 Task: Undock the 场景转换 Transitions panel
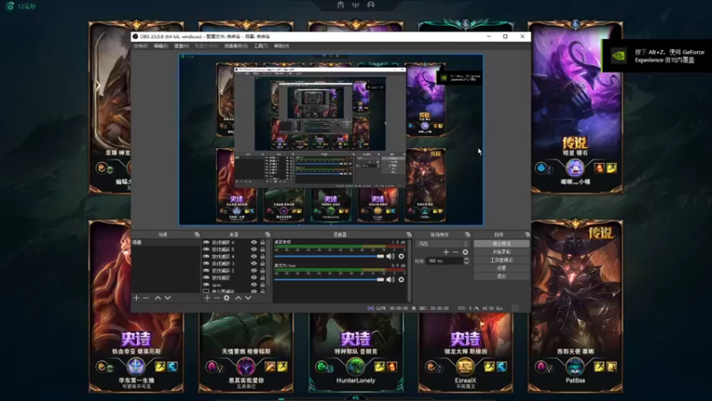point(468,234)
